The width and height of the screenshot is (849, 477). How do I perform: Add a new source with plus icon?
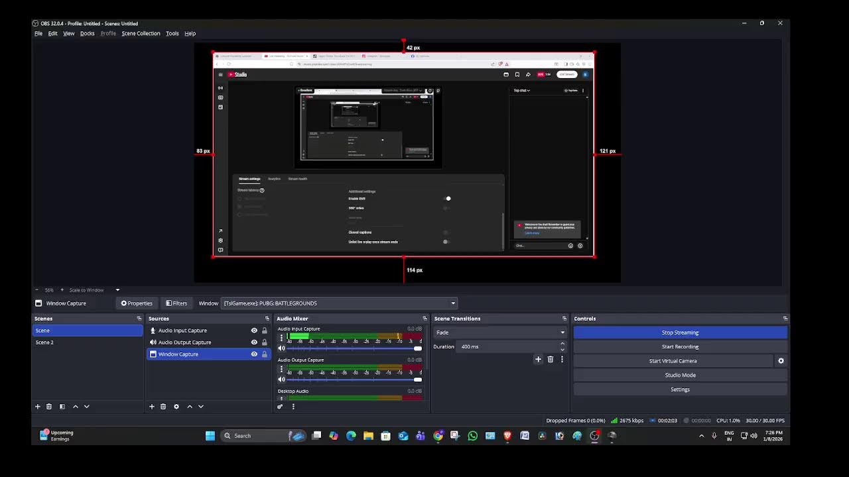[x=152, y=406]
